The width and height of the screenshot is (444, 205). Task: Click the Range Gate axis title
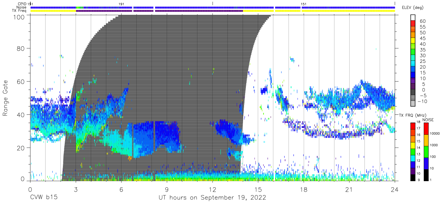pyautogui.click(x=5, y=98)
